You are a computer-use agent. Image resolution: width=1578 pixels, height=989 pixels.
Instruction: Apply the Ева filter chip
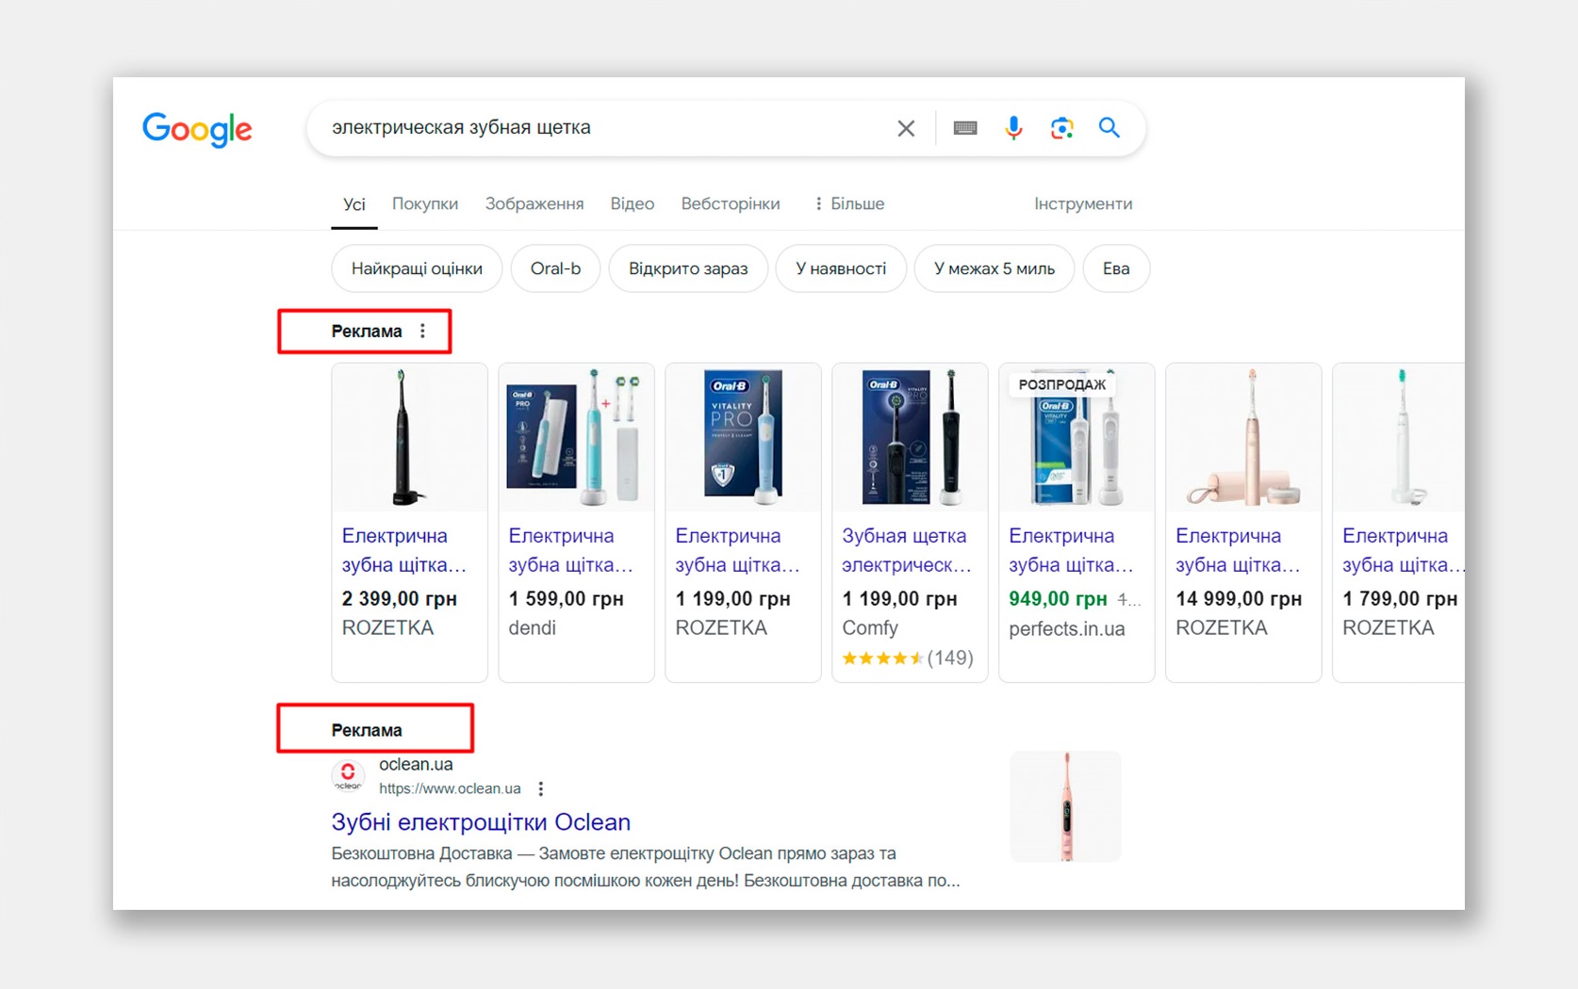(1116, 268)
